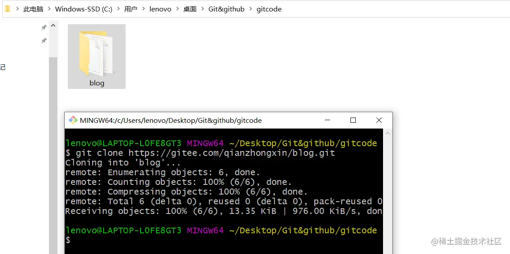Click the "Compressing objects: 100%" line
Viewport: 510px width, 254px height.
tap(186, 191)
